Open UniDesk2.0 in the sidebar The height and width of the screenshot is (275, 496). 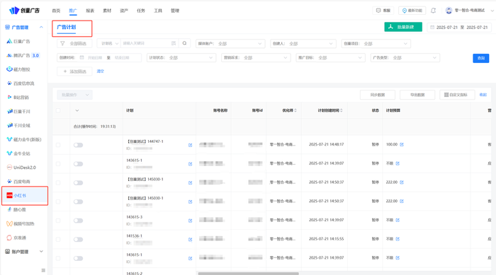21,168
